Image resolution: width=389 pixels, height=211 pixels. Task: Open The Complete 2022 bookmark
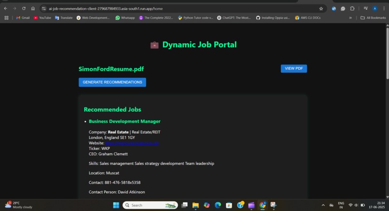[x=156, y=18]
